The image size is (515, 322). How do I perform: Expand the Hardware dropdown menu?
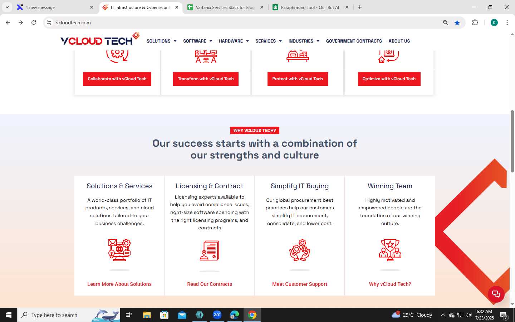pos(234,41)
